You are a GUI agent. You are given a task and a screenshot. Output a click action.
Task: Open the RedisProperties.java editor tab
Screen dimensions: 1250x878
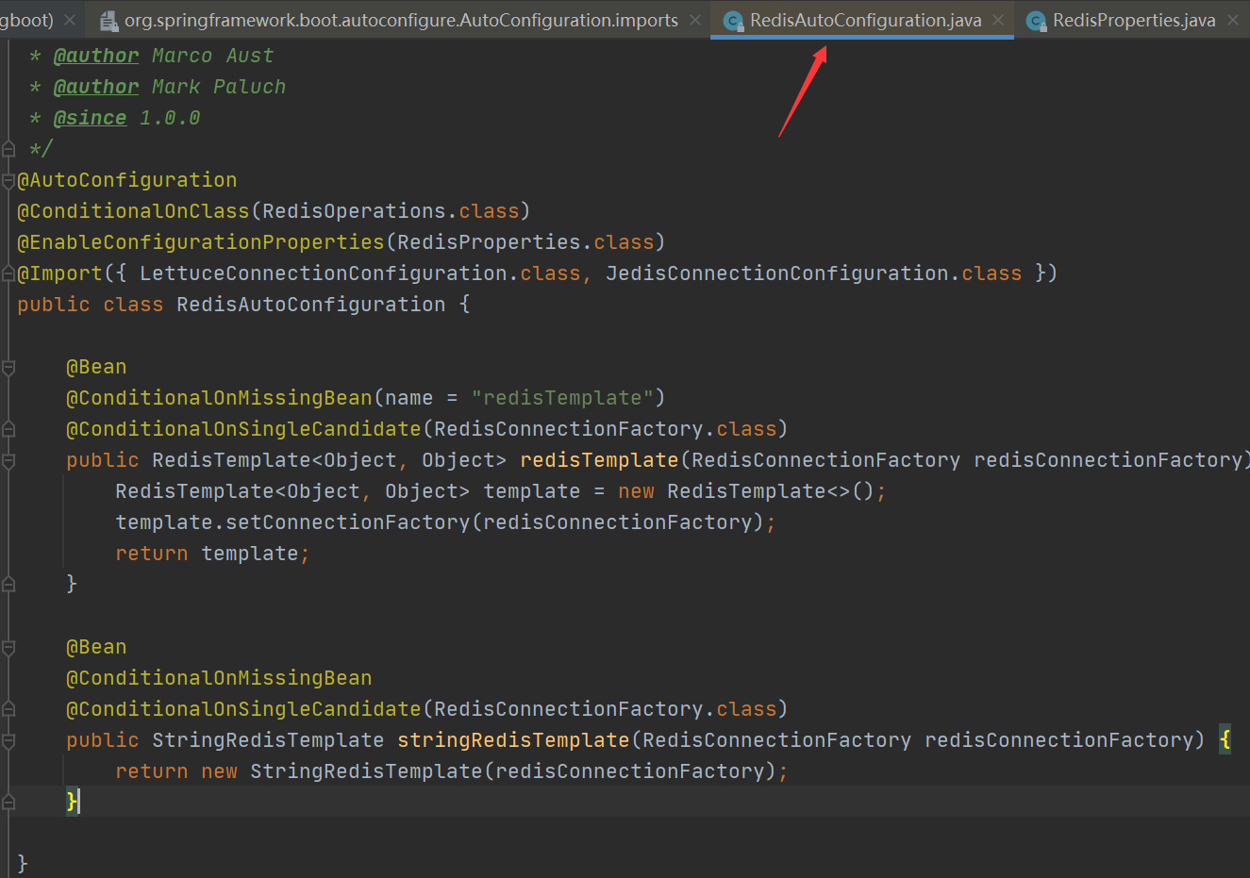click(1133, 20)
